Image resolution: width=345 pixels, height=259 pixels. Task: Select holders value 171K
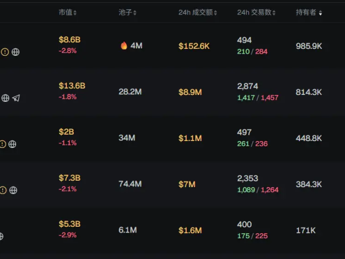pos(306,230)
